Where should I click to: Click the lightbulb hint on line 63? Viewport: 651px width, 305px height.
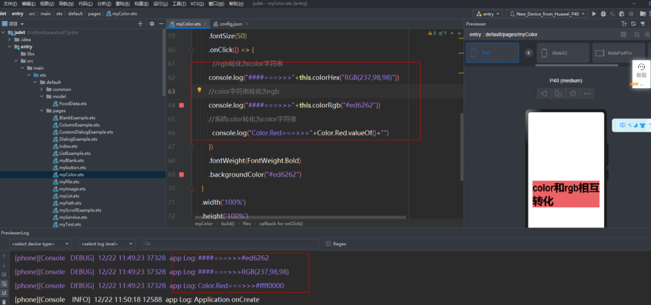point(199,90)
